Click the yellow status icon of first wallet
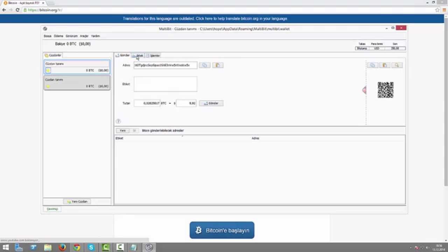Image resolution: width=448 pixels, height=252 pixels. pos(48,70)
